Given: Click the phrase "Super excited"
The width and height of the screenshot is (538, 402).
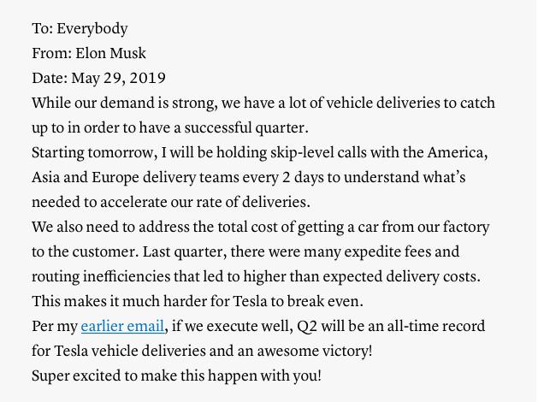Looking at the screenshot, I should coord(76,375).
